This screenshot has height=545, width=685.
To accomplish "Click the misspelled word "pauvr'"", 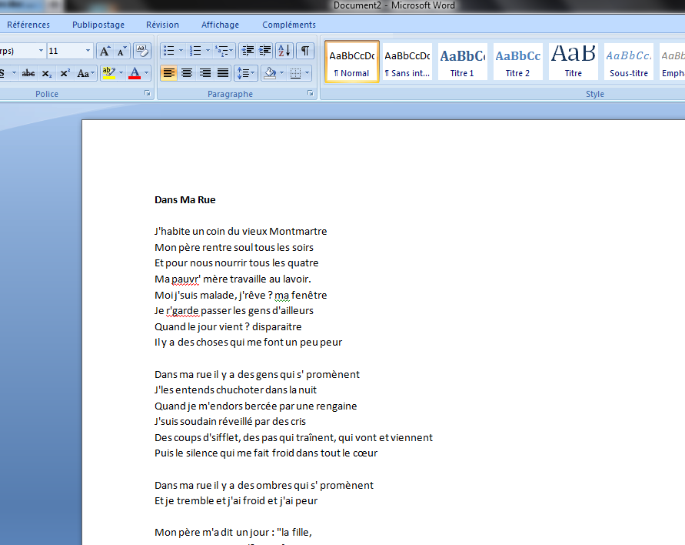I will 186,279.
